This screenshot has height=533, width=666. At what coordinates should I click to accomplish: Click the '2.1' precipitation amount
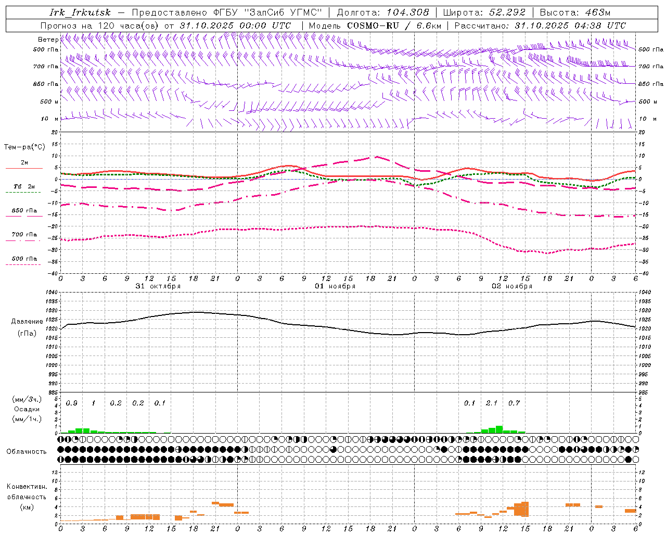coord(492,403)
